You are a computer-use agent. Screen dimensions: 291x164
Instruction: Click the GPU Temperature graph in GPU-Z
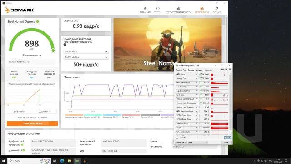point(219,83)
